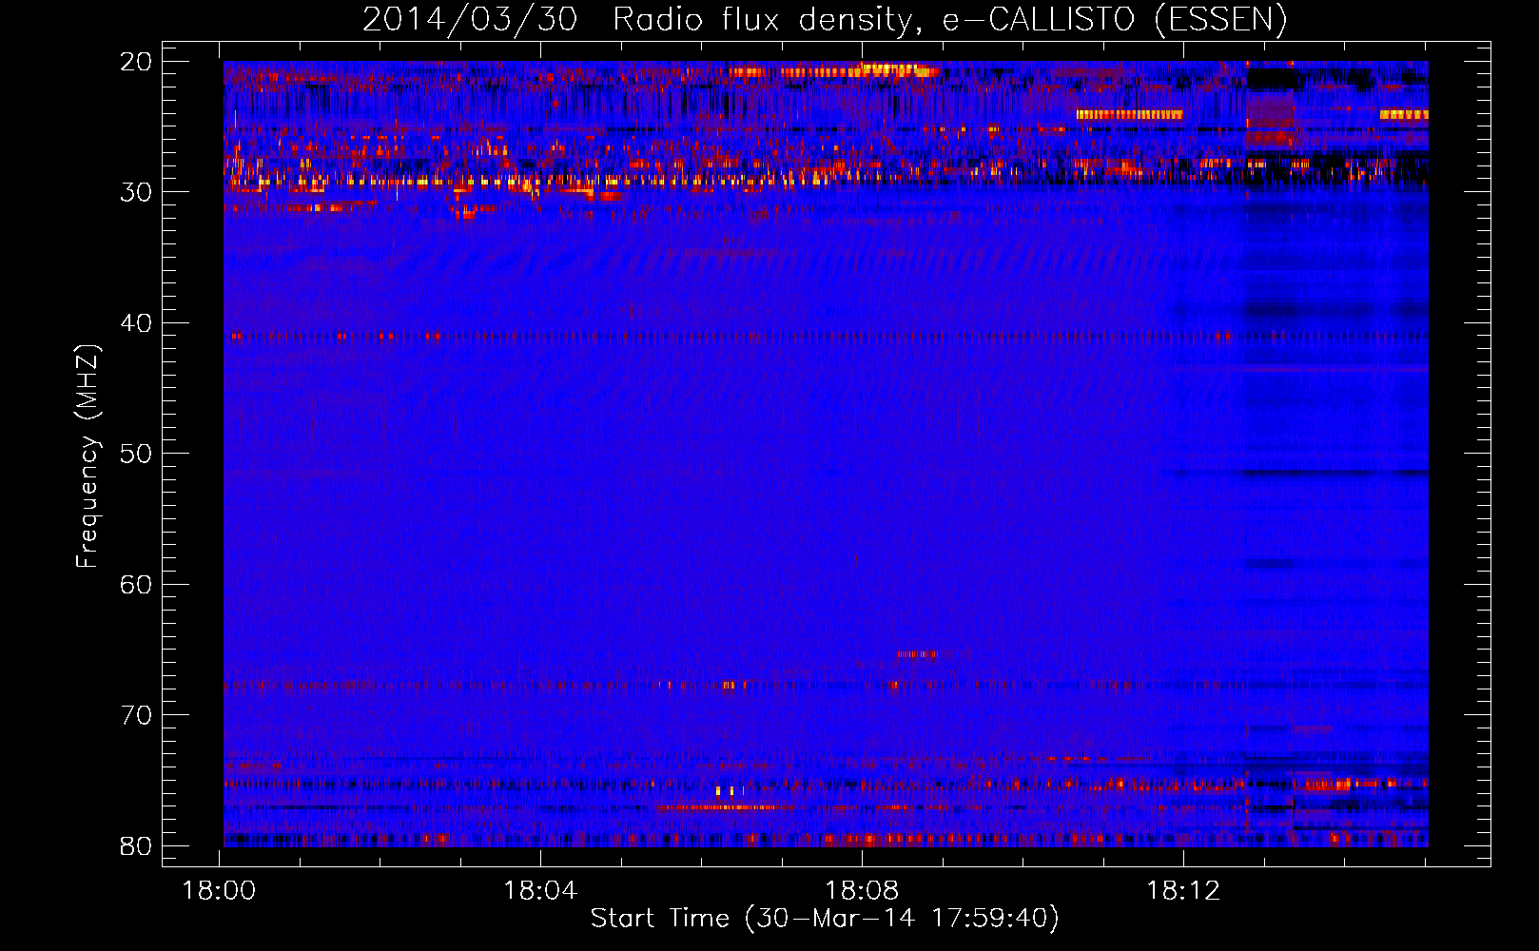
Task: Click the '18:00' time tick label
Action: point(220,891)
